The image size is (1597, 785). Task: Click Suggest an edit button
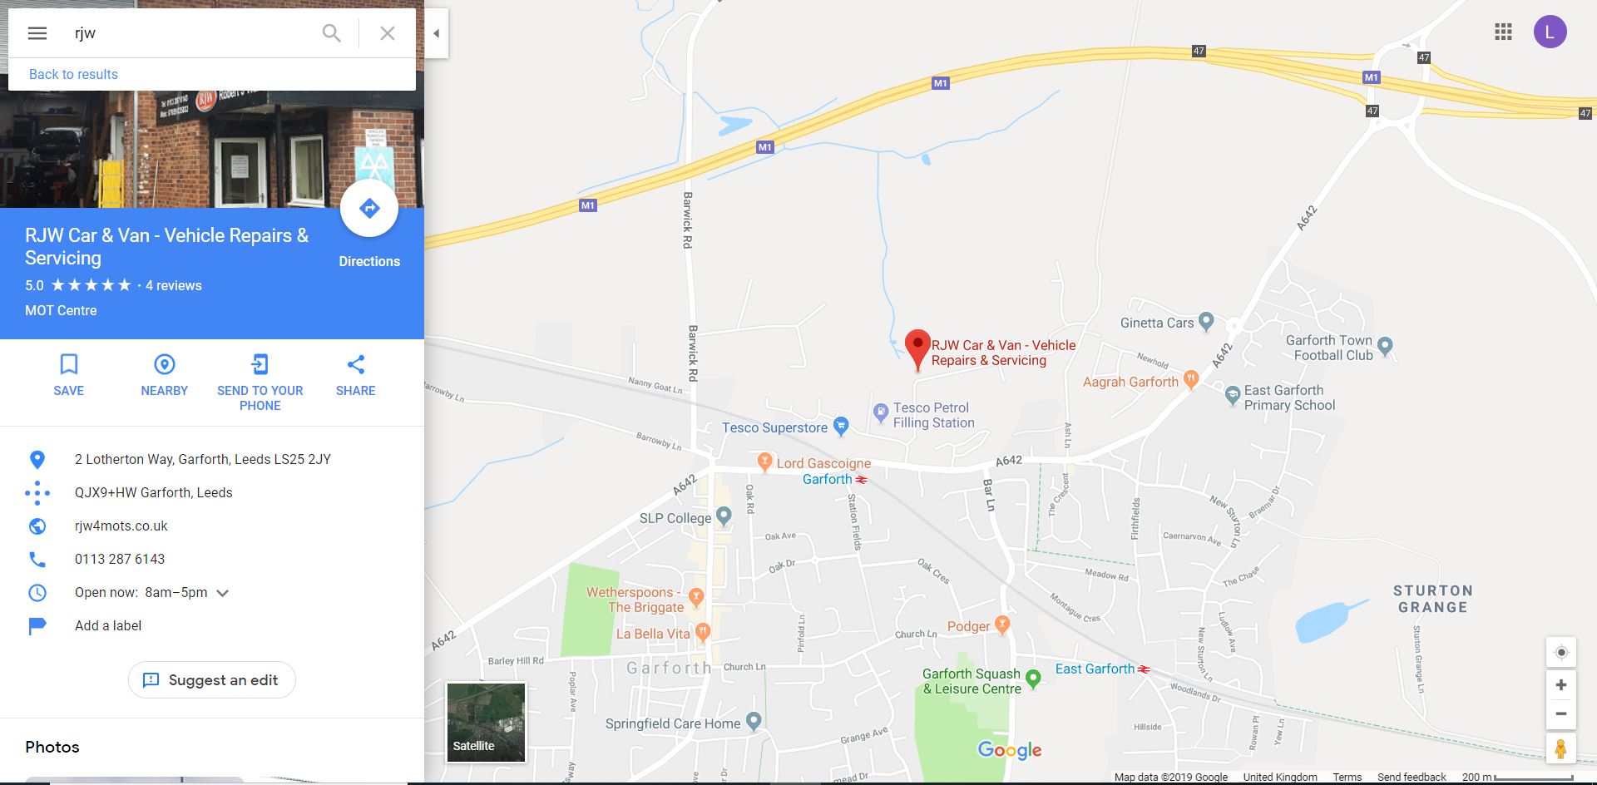click(212, 680)
